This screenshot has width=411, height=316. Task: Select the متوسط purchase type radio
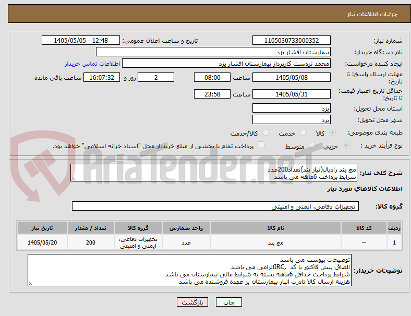coord(312,145)
